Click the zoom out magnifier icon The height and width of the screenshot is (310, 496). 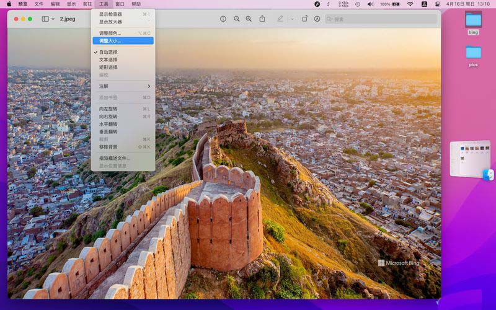click(x=236, y=19)
